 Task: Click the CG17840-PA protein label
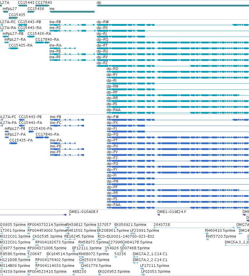click(47, 134)
